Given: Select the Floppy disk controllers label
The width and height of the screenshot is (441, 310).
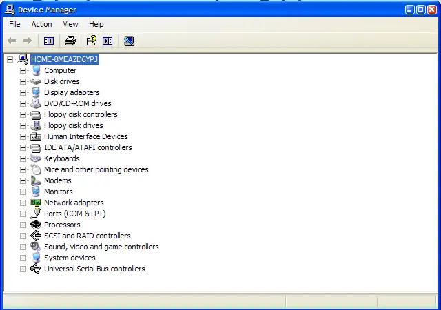Looking at the screenshot, I should pyautogui.click(x=81, y=114).
